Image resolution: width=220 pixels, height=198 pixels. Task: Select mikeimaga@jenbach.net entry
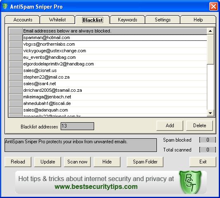tap(115, 97)
